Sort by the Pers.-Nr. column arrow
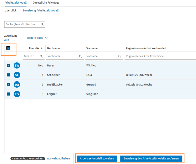The image size is (196, 164). pyautogui.click(x=42, y=48)
